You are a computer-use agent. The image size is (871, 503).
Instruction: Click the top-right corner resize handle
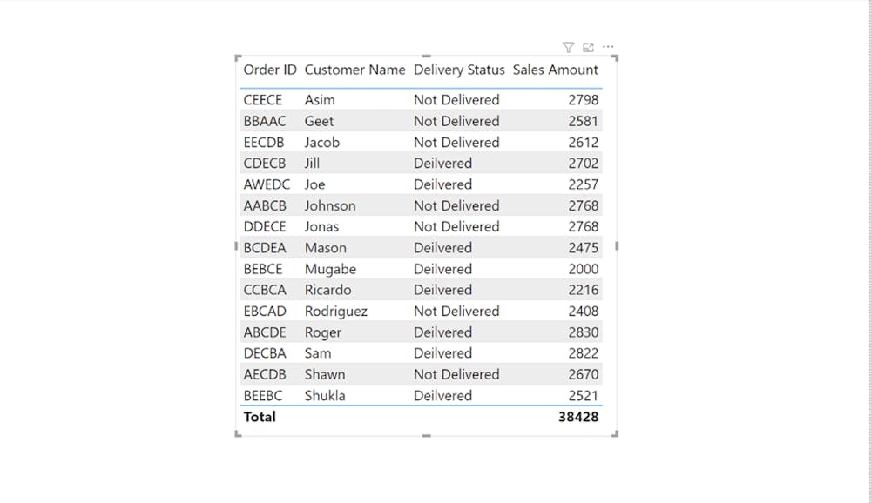tap(615, 58)
